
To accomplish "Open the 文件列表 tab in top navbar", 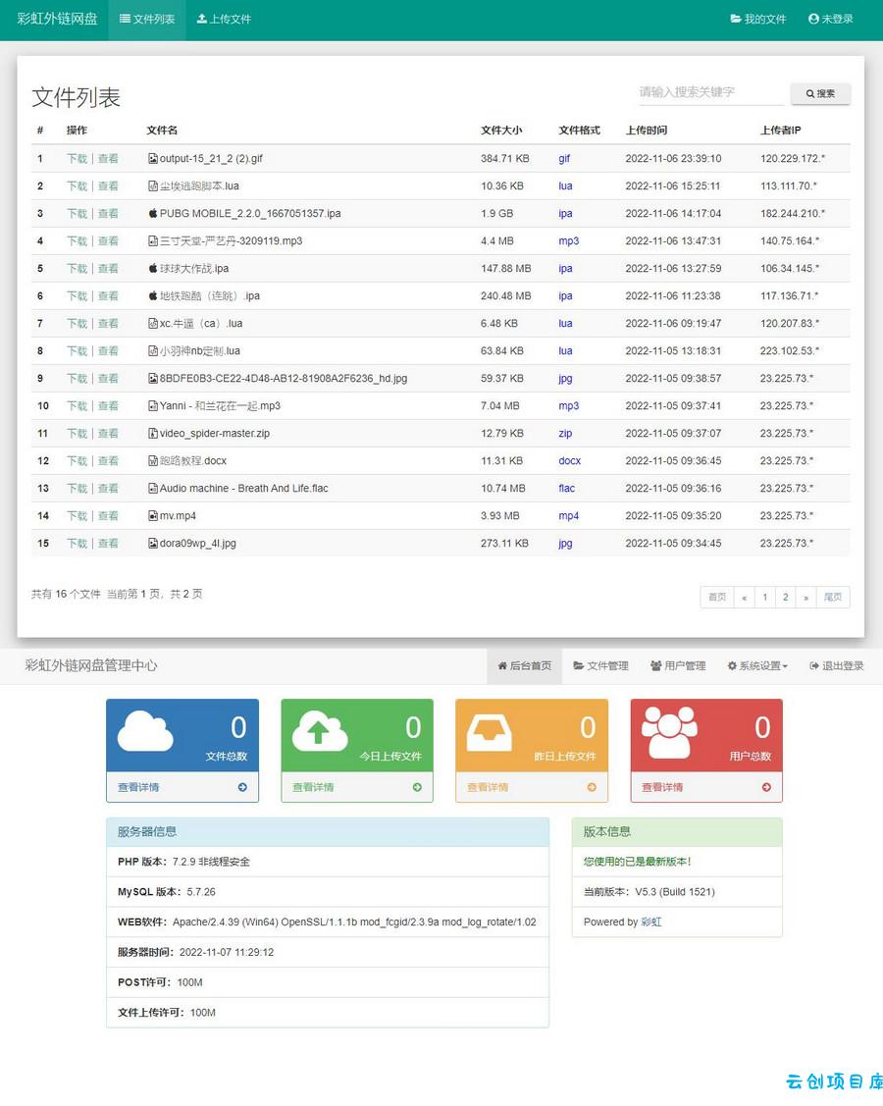I will pos(147,19).
